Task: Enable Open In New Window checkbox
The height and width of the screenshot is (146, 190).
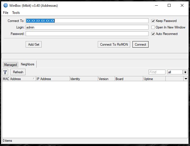Action: click(x=153, y=27)
